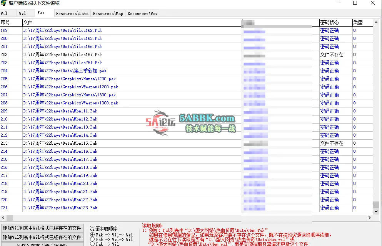The width and height of the screenshot is (382, 246).
Task: Click the 文件 column header
Action: click(x=132, y=22)
